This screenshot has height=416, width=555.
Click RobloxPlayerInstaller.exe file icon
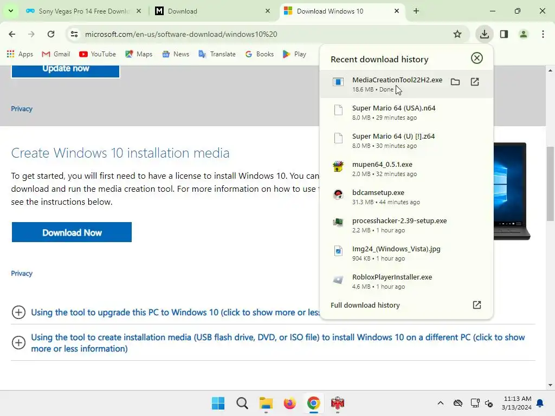[x=338, y=279]
